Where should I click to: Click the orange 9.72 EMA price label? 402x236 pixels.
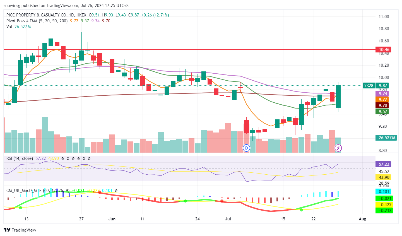pos(383,100)
